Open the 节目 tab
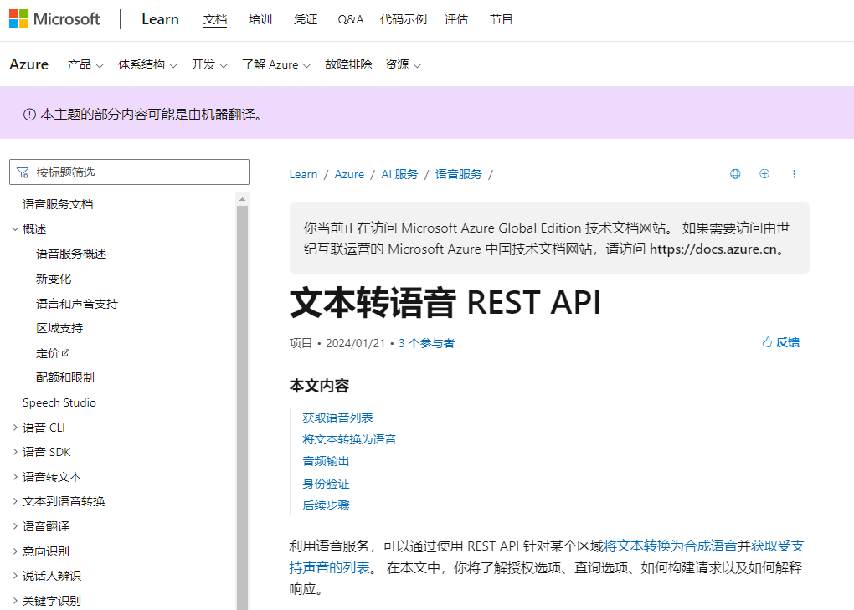854x610 pixels. click(501, 19)
